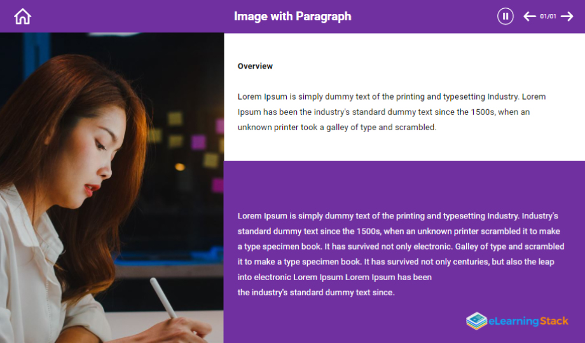
Task: Click the woman writing photo
Action: point(112,188)
